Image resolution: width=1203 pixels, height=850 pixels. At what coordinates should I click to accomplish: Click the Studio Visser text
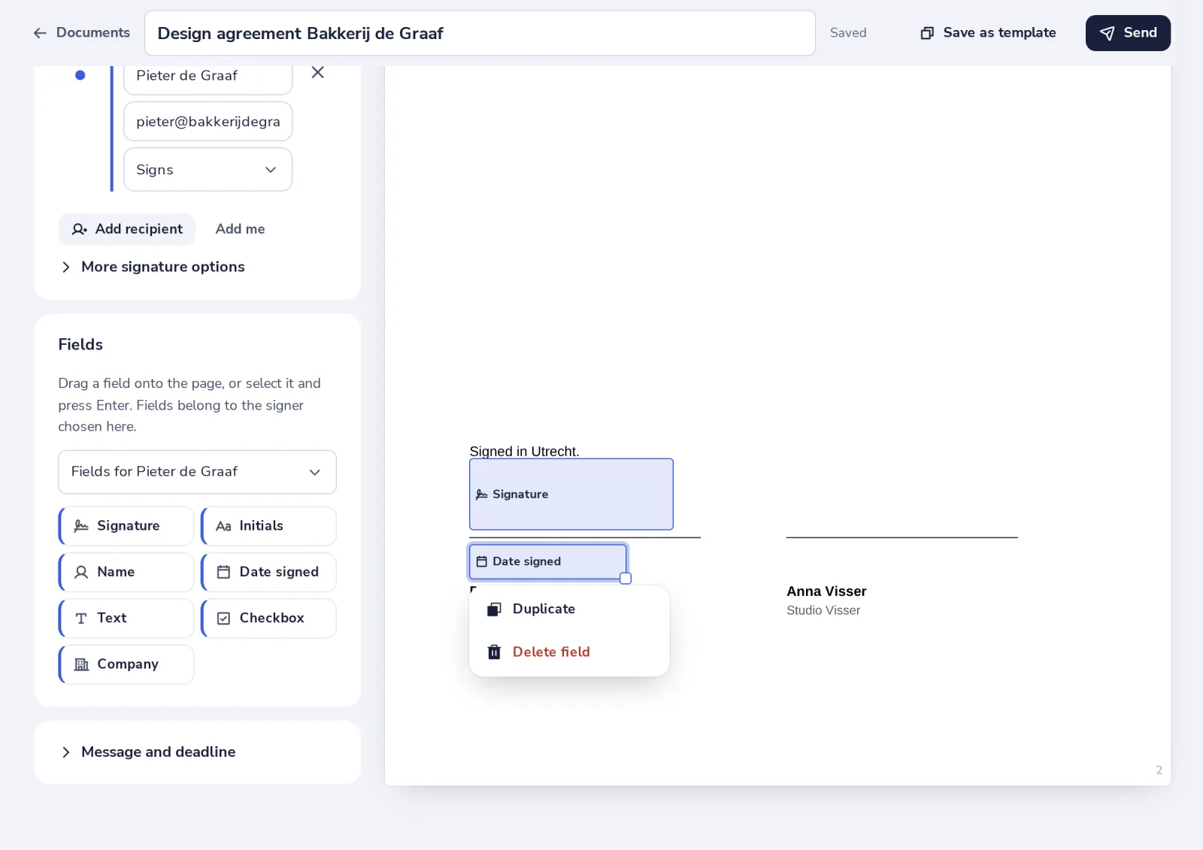click(x=823, y=610)
